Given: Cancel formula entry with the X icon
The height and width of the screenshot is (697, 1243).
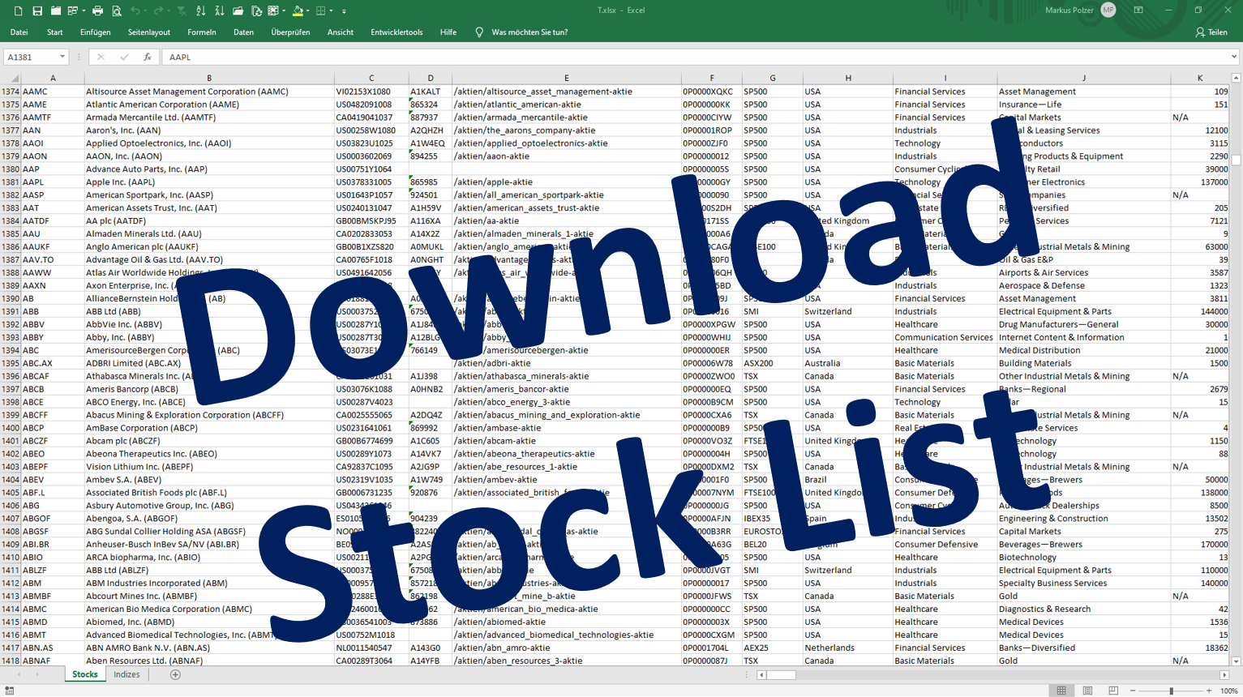Looking at the screenshot, I should [x=101, y=57].
